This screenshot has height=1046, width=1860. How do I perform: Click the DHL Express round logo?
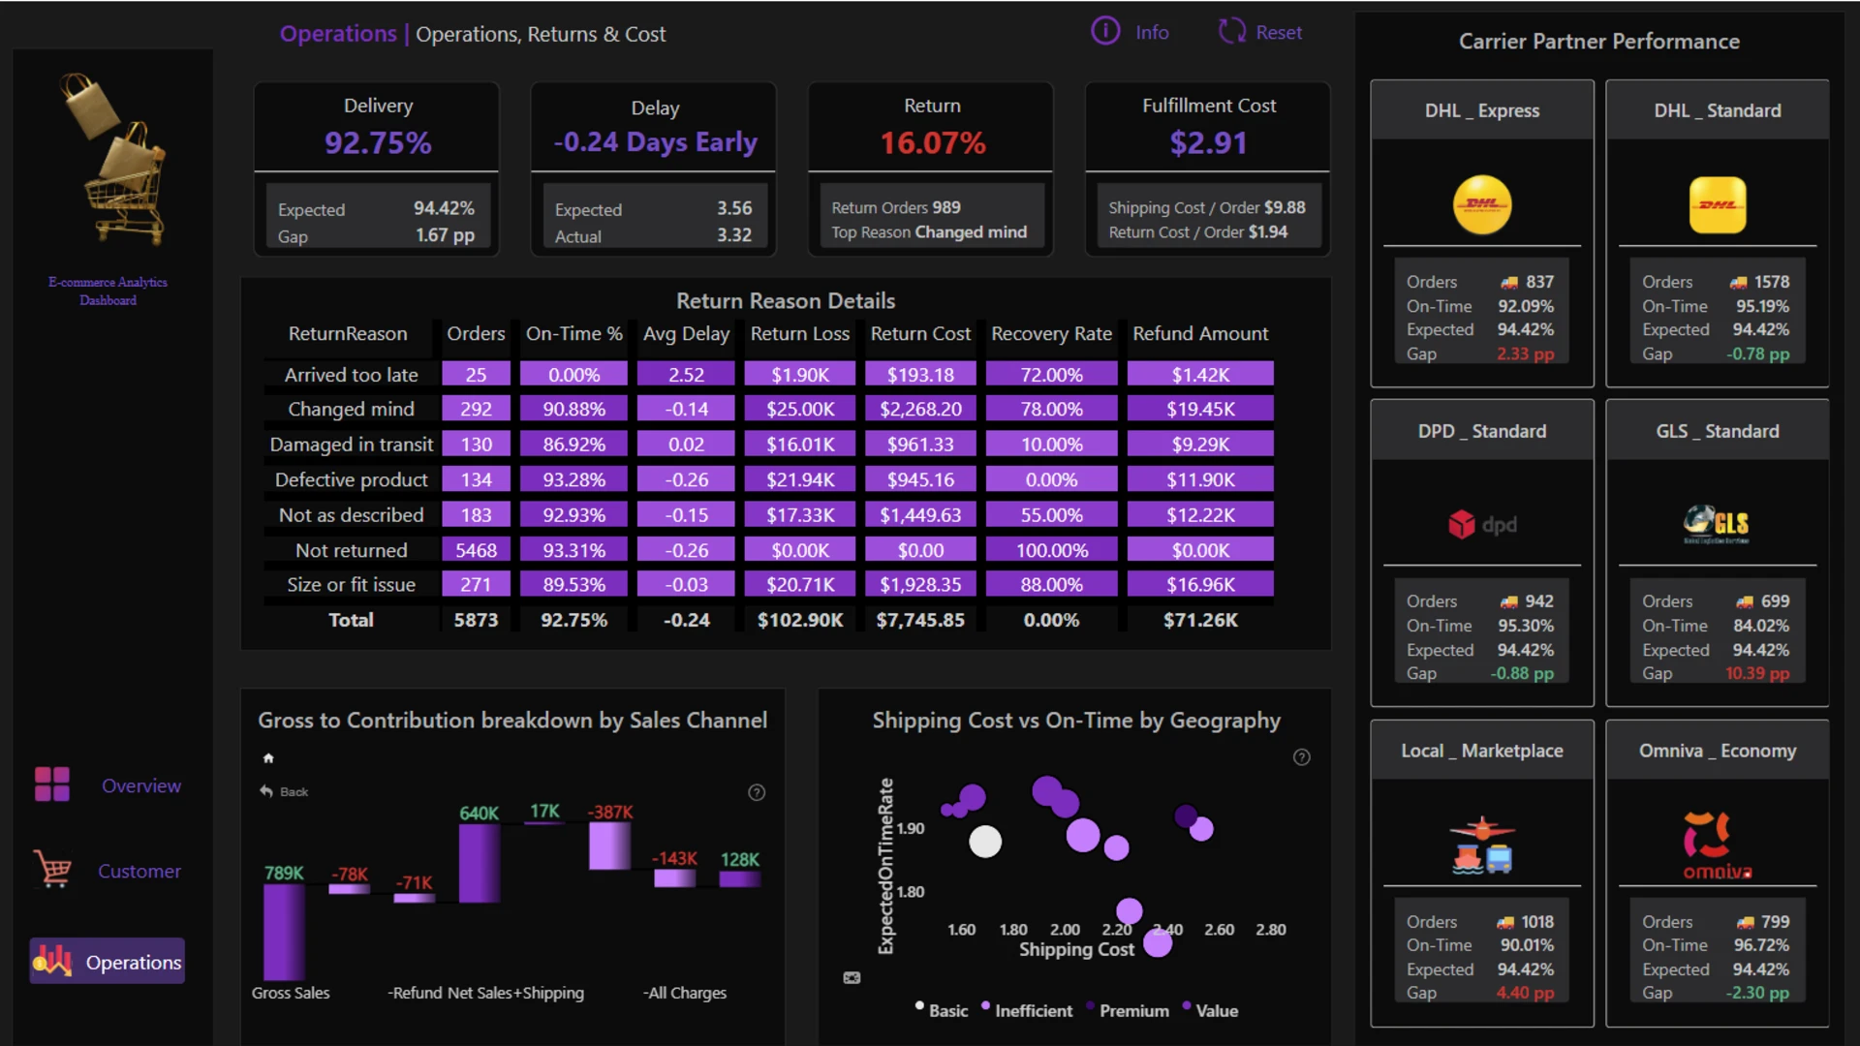(x=1482, y=204)
